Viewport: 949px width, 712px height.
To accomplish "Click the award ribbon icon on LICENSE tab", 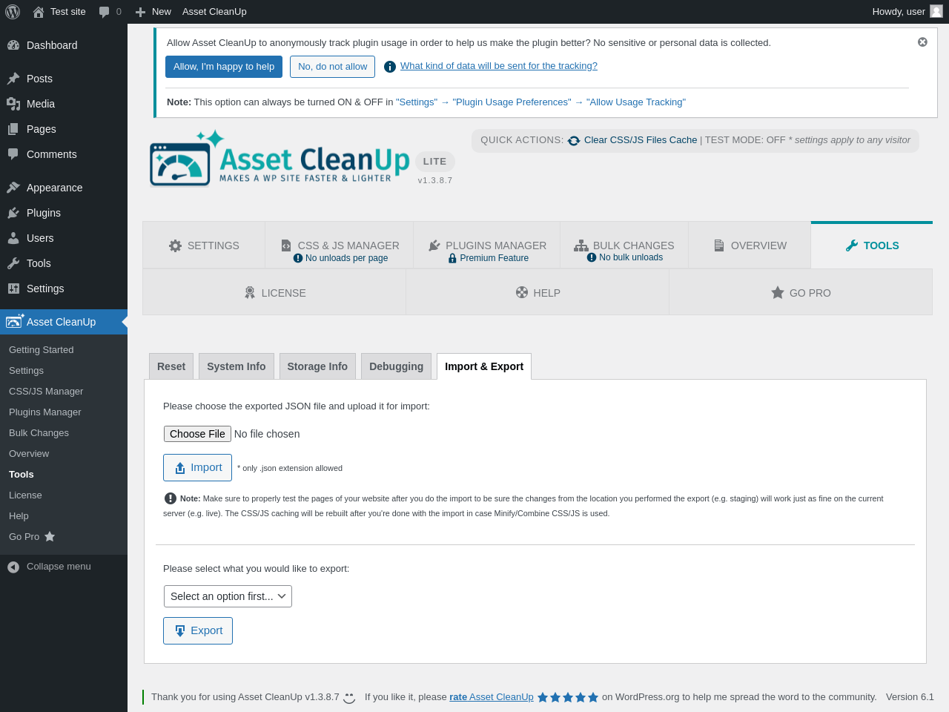I will pyautogui.click(x=250, y=293).
